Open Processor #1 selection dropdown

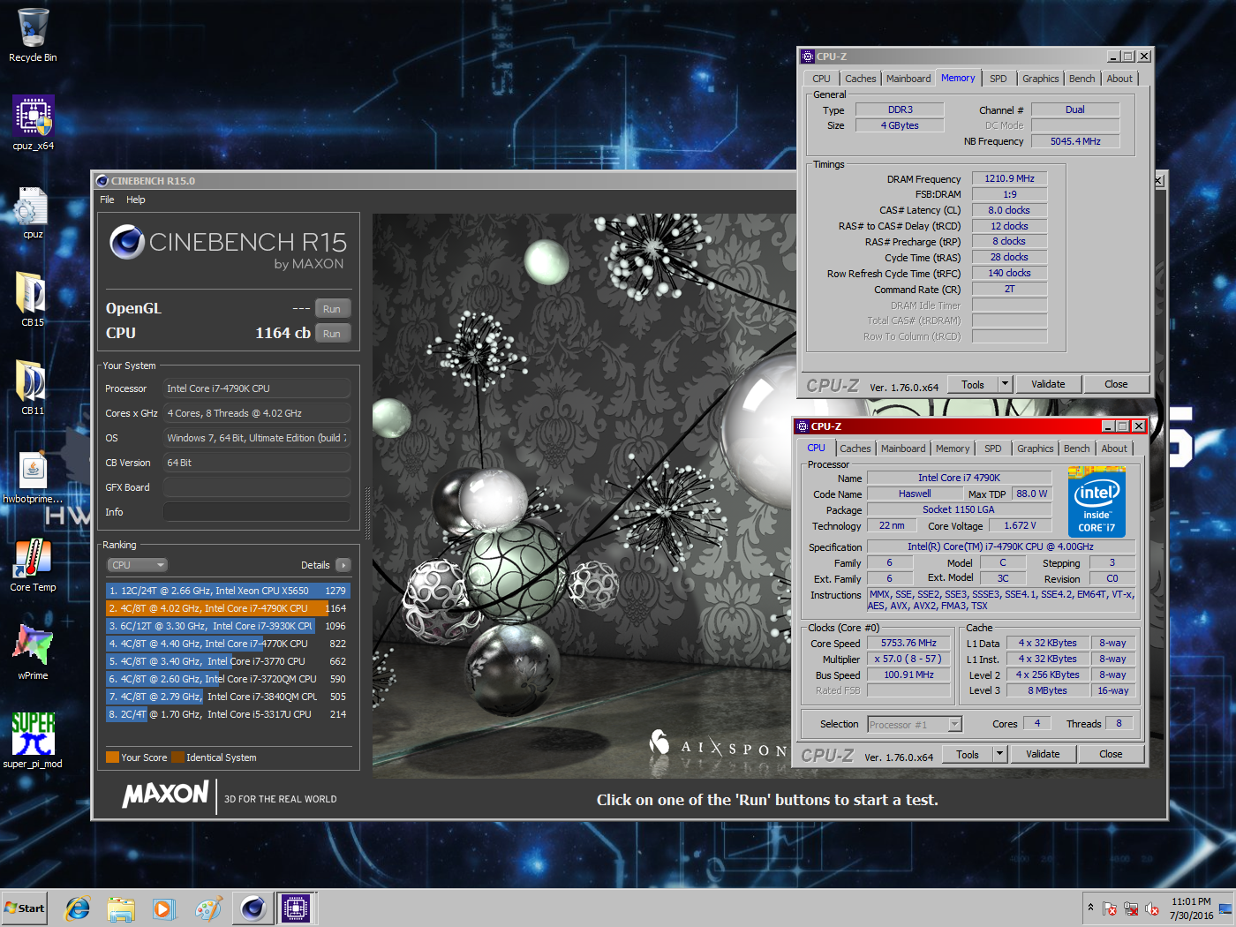(915, 725)
